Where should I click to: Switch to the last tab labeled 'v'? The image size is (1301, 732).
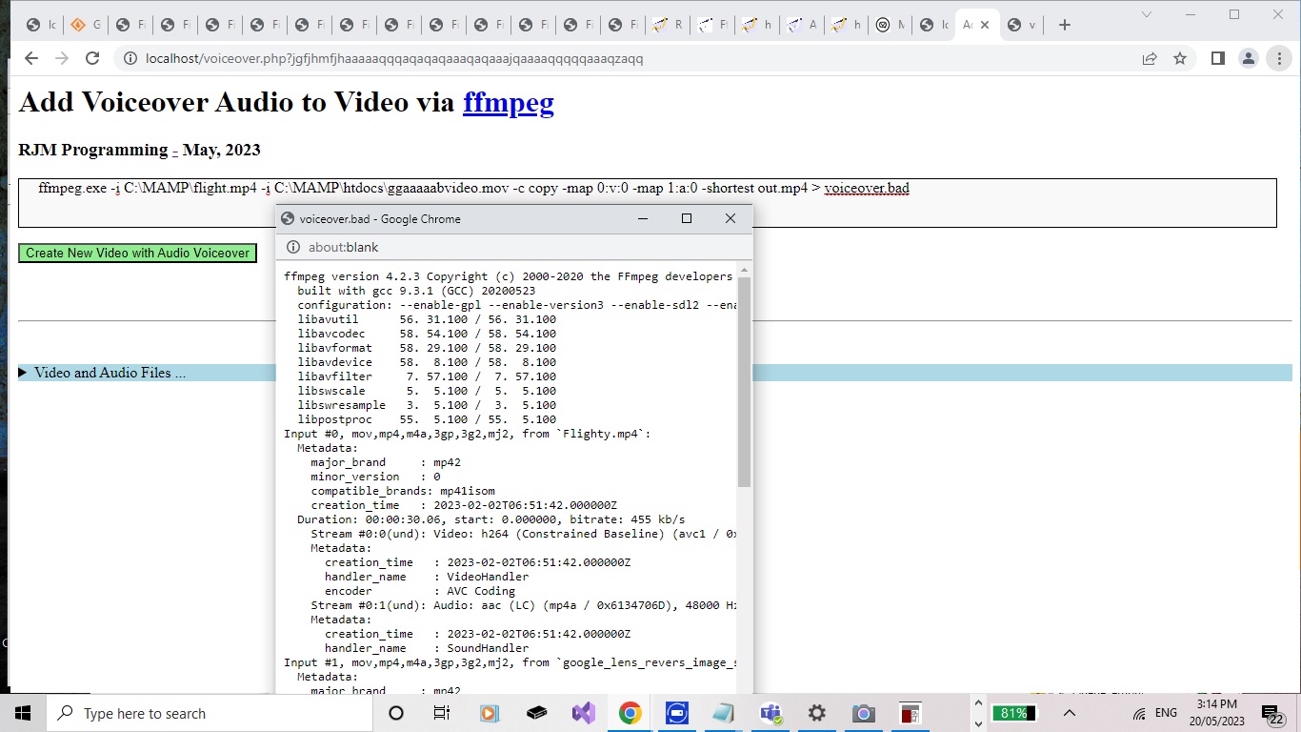[1022, 25]
